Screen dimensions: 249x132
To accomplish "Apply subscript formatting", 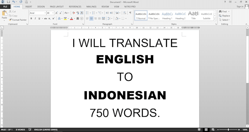I will click(49, 19).
